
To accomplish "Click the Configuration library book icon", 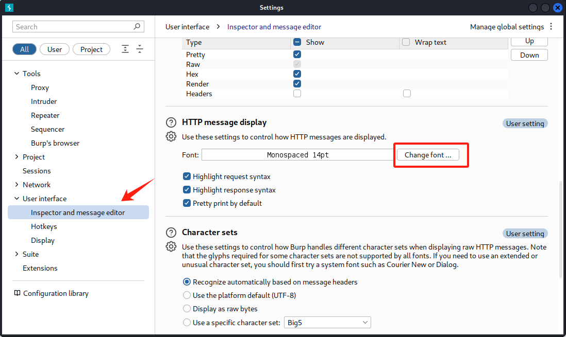I will tap(17, 293).
